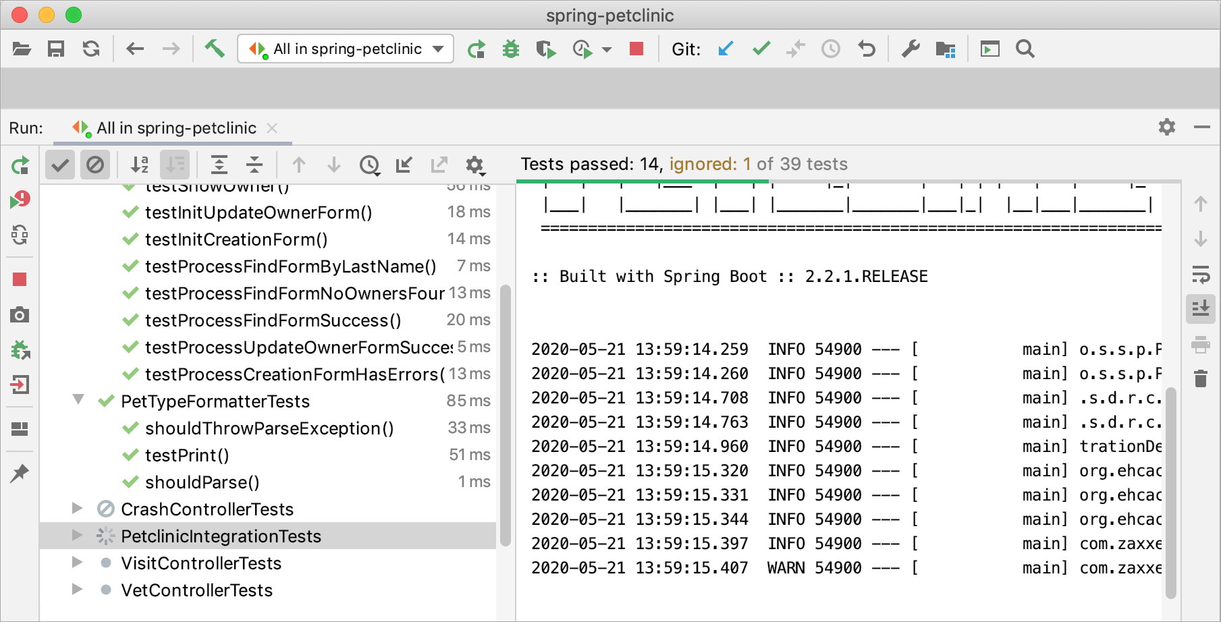Expand the VetControllerTests node
The width and height of the screenshot is (1221, 622).
78,589
